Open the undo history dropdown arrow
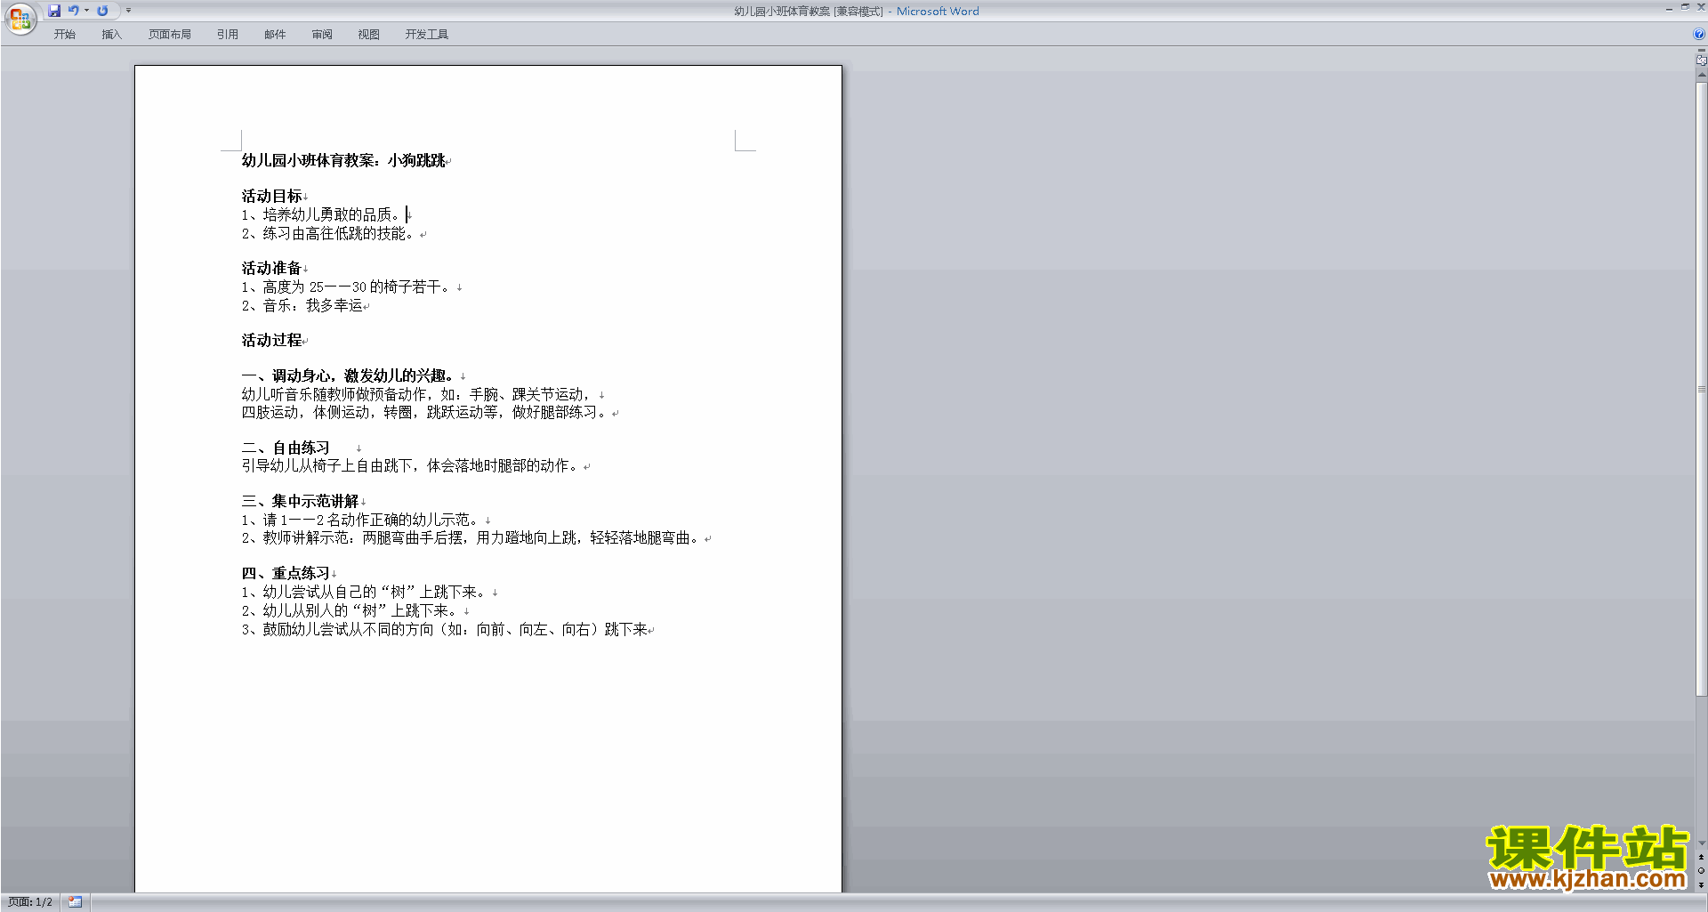 86,11
